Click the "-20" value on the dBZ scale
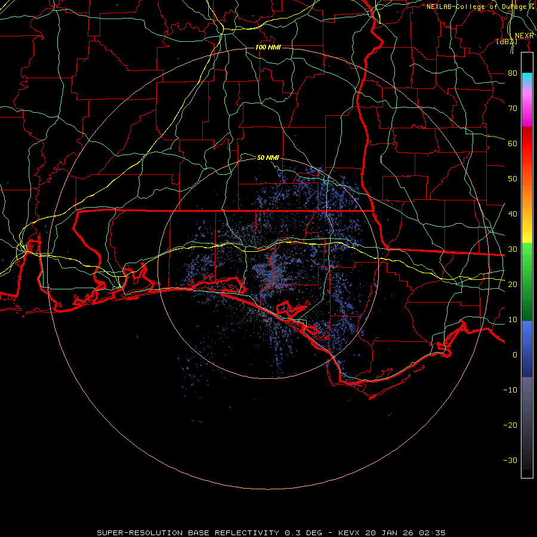The image size is (537, 537). pos(510,425)
